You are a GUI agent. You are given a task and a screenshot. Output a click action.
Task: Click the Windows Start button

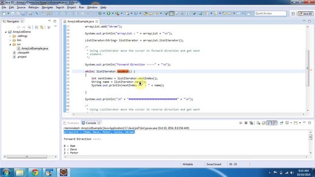click(x=6, y=173)
